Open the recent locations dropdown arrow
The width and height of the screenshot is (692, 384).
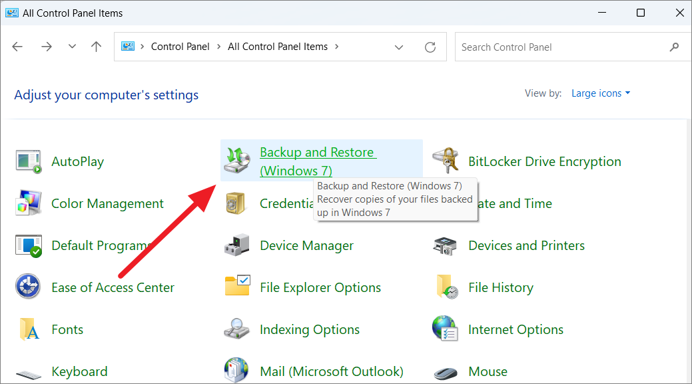pyautogui.click(x=73, y=47)
